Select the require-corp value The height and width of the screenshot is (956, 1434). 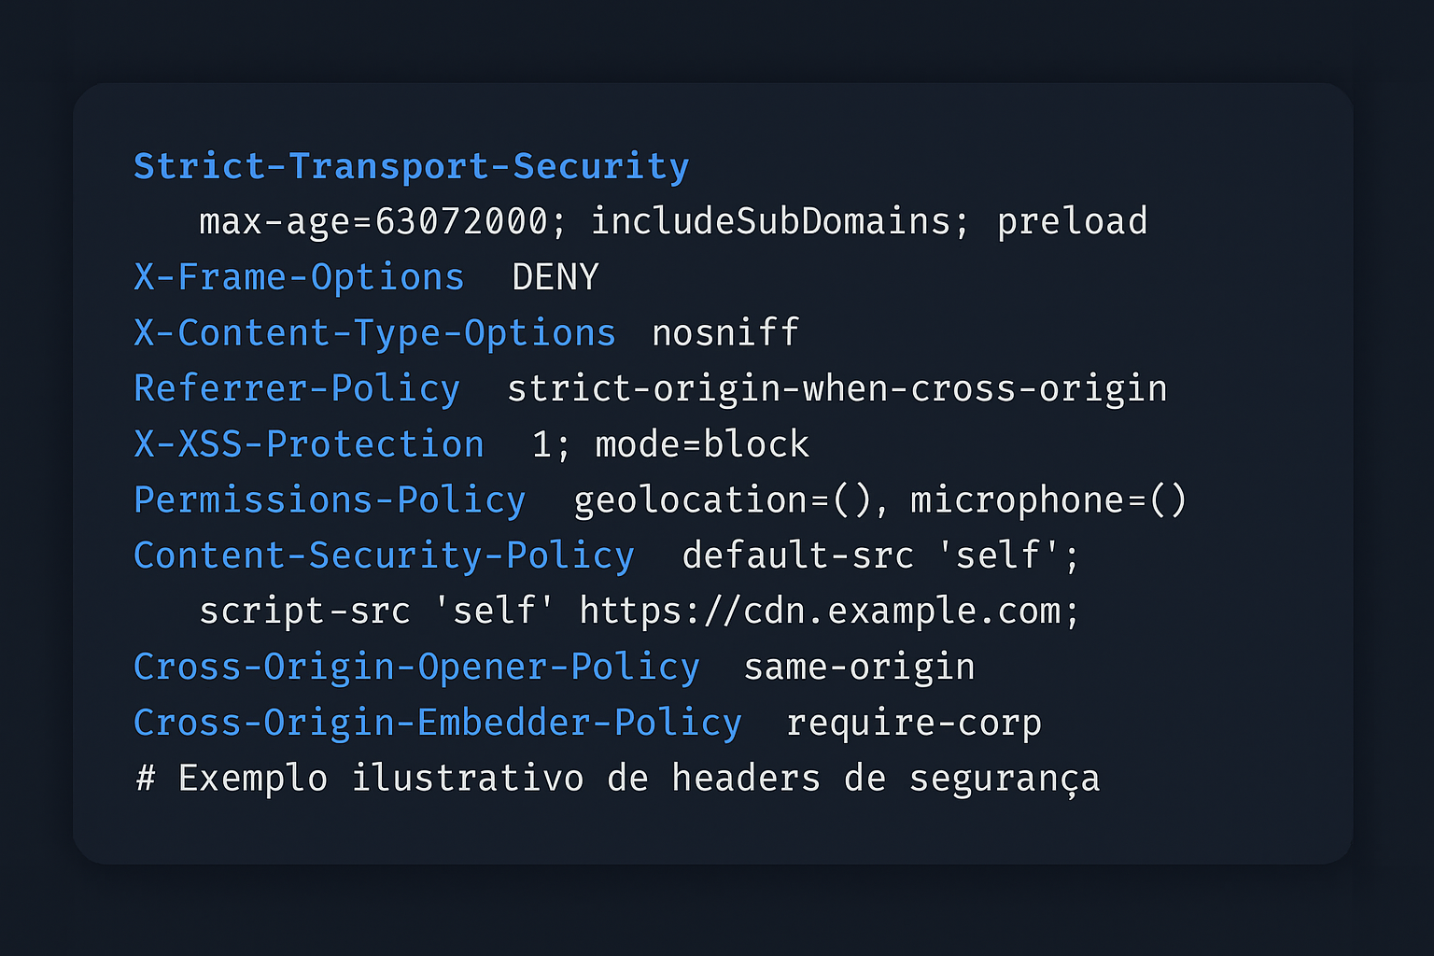tap(914, 723)
